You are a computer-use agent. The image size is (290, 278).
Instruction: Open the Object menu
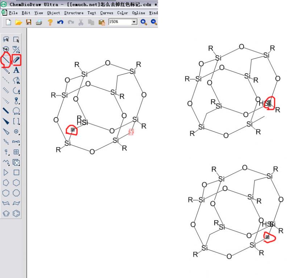[x=53, y=13]
